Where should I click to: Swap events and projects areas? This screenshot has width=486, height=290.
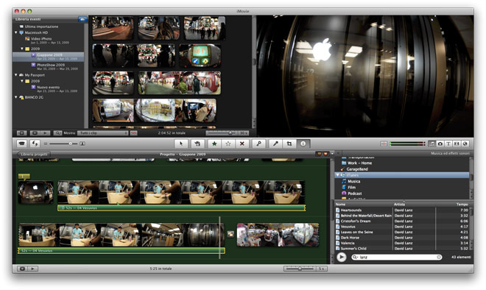point(35,144)
